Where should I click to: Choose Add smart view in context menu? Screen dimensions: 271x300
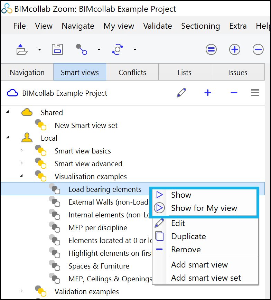(206, 265)
